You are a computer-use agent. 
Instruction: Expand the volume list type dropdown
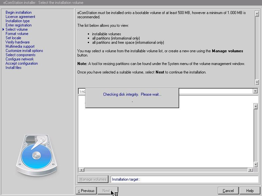click(x=255, y=91)
